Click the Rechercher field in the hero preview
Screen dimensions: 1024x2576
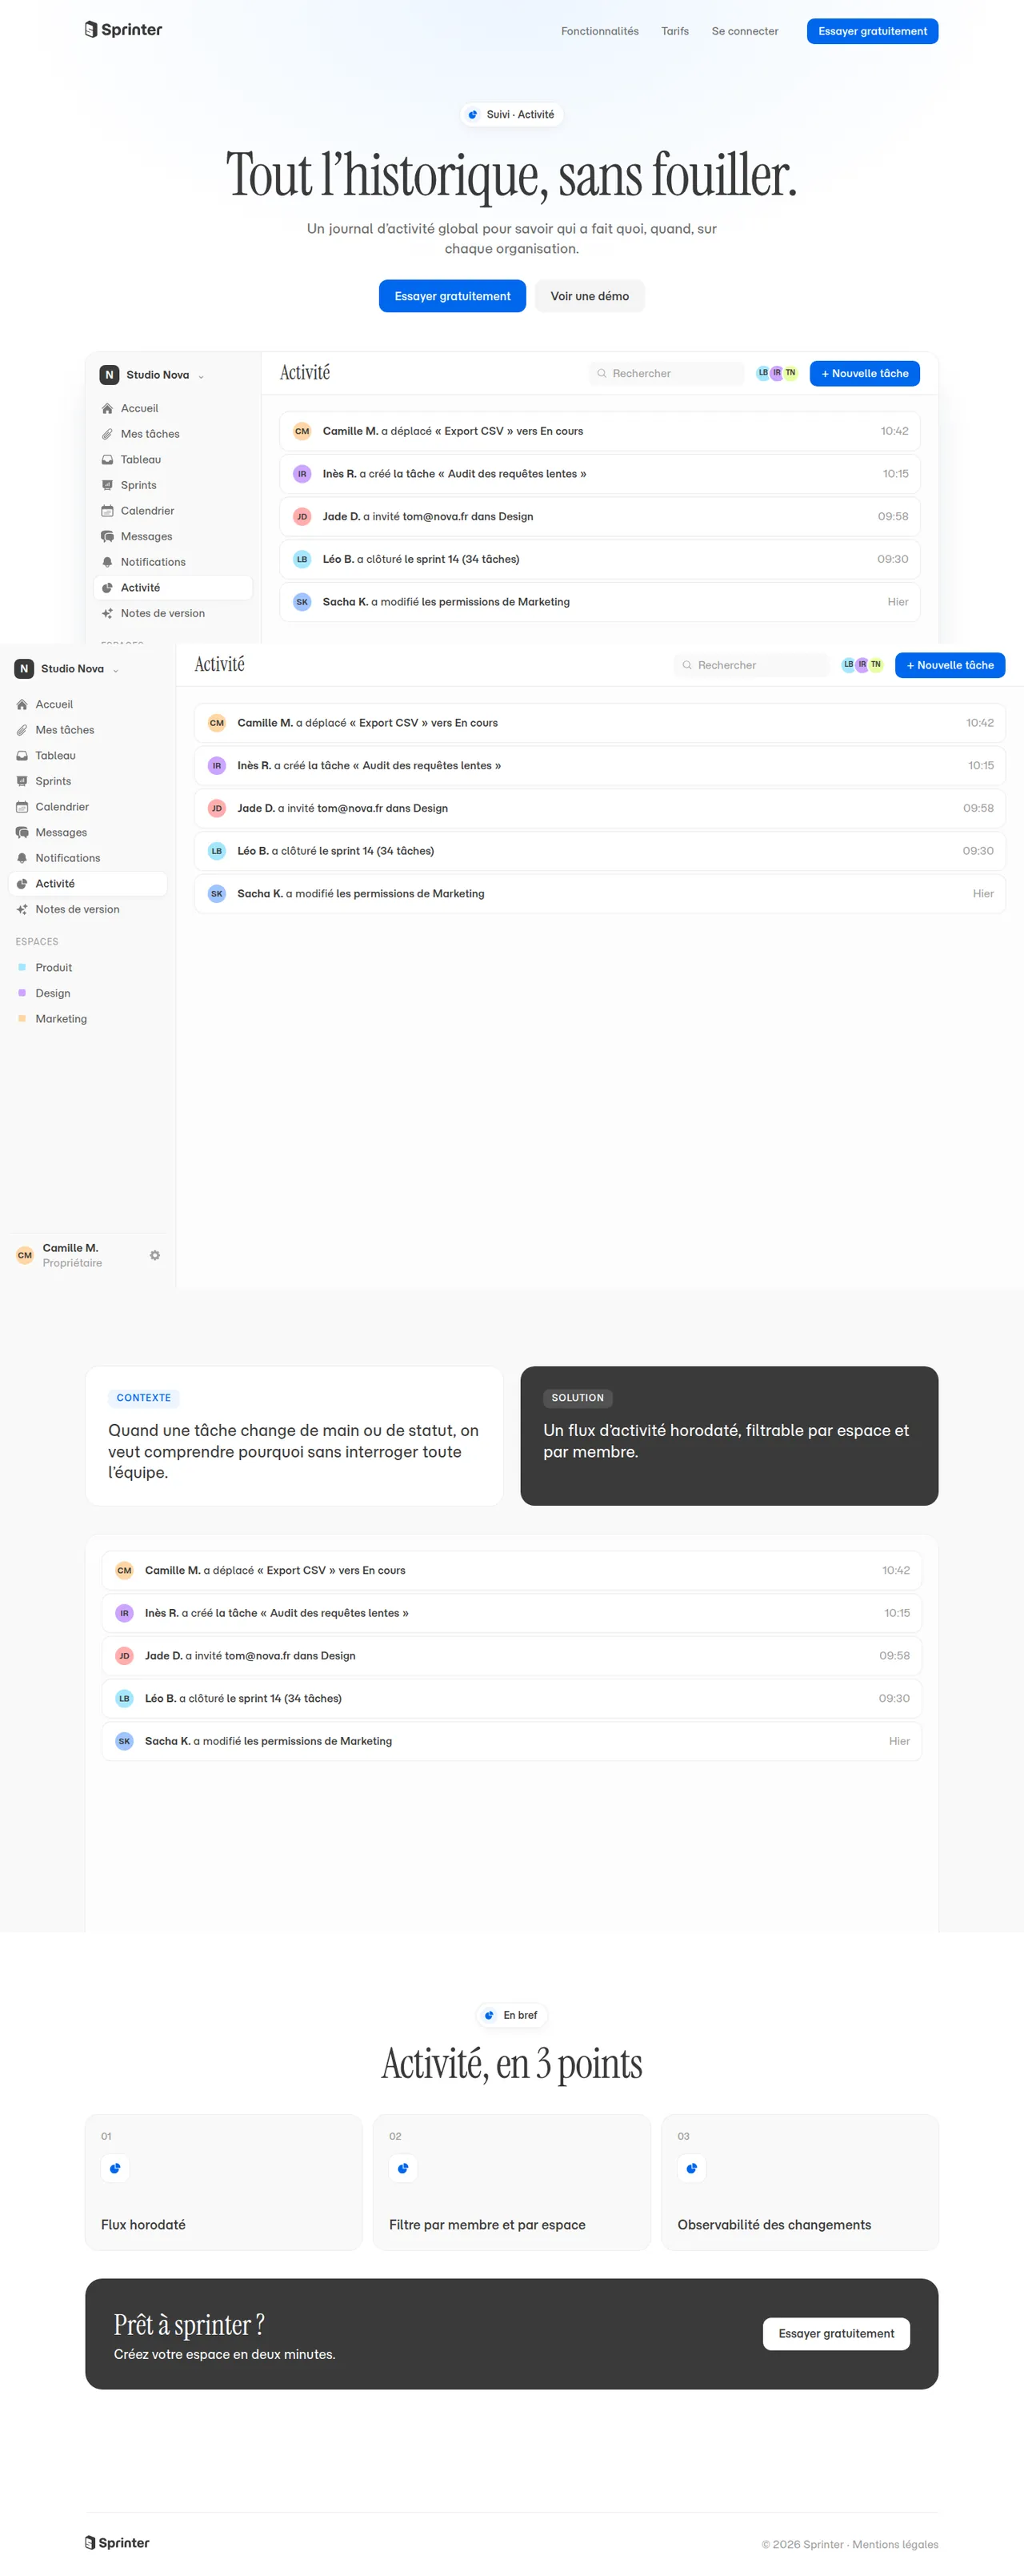pos(666,373)
